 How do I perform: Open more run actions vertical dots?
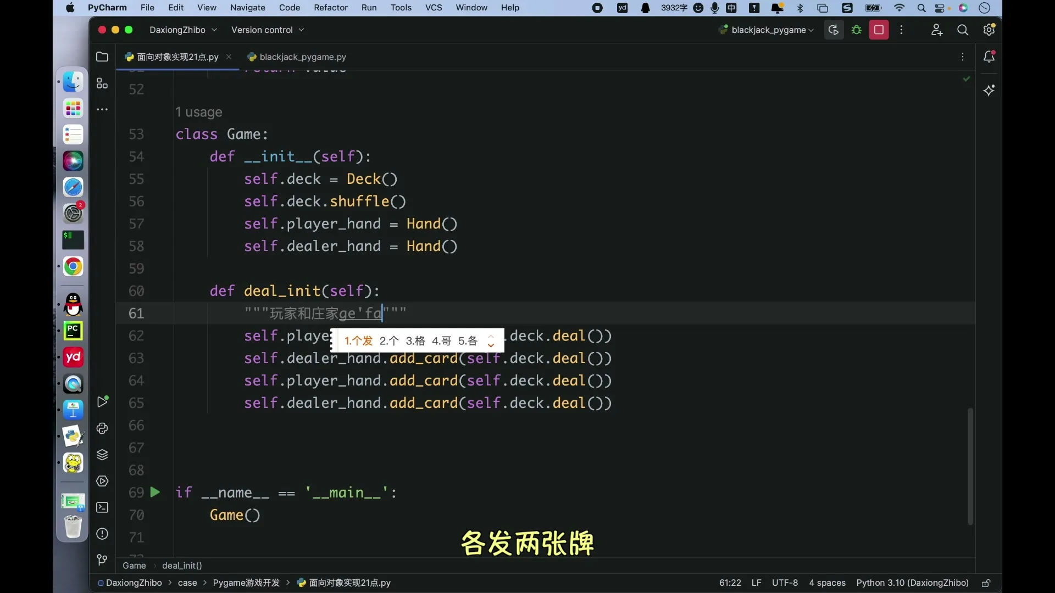pos(901,30)
